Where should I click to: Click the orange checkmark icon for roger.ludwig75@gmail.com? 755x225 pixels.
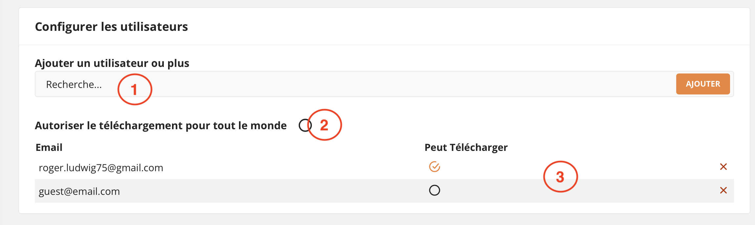coord(434,167)
